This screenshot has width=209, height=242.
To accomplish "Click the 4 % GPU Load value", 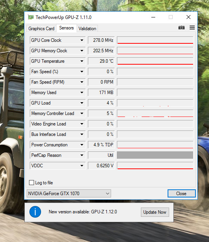I will pyautogui.click(x=101, y=103).
